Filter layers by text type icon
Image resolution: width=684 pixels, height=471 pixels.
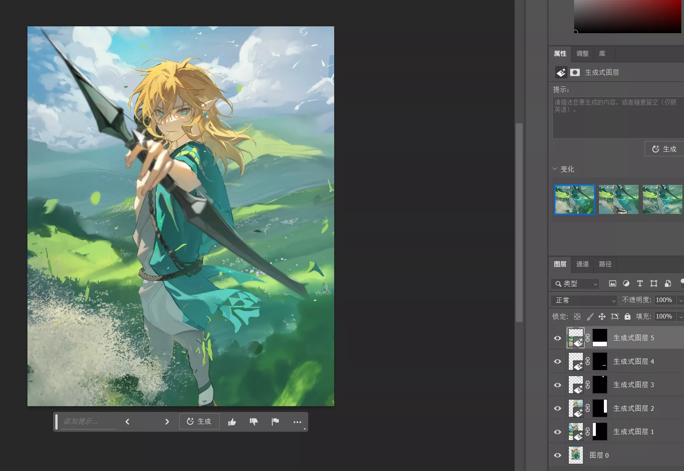pyautogui.click(x=640, y=283)
